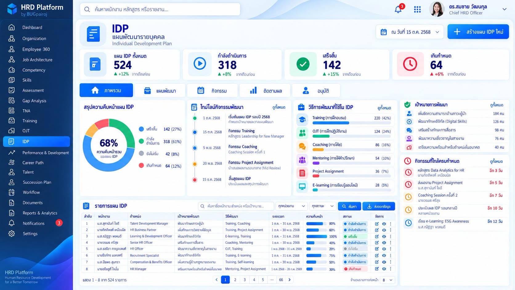
Task: Click the สร้างแผน IDP ใหม่ button
Action: 478,32
